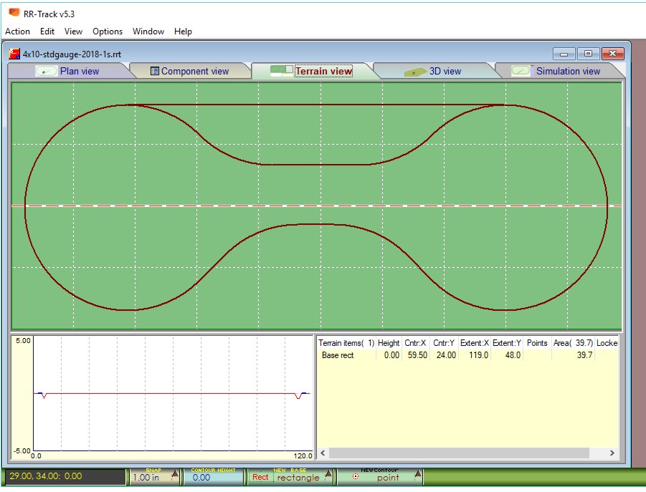Open the Options menu
Screen dimensions: 646x492
click(108, 32)
